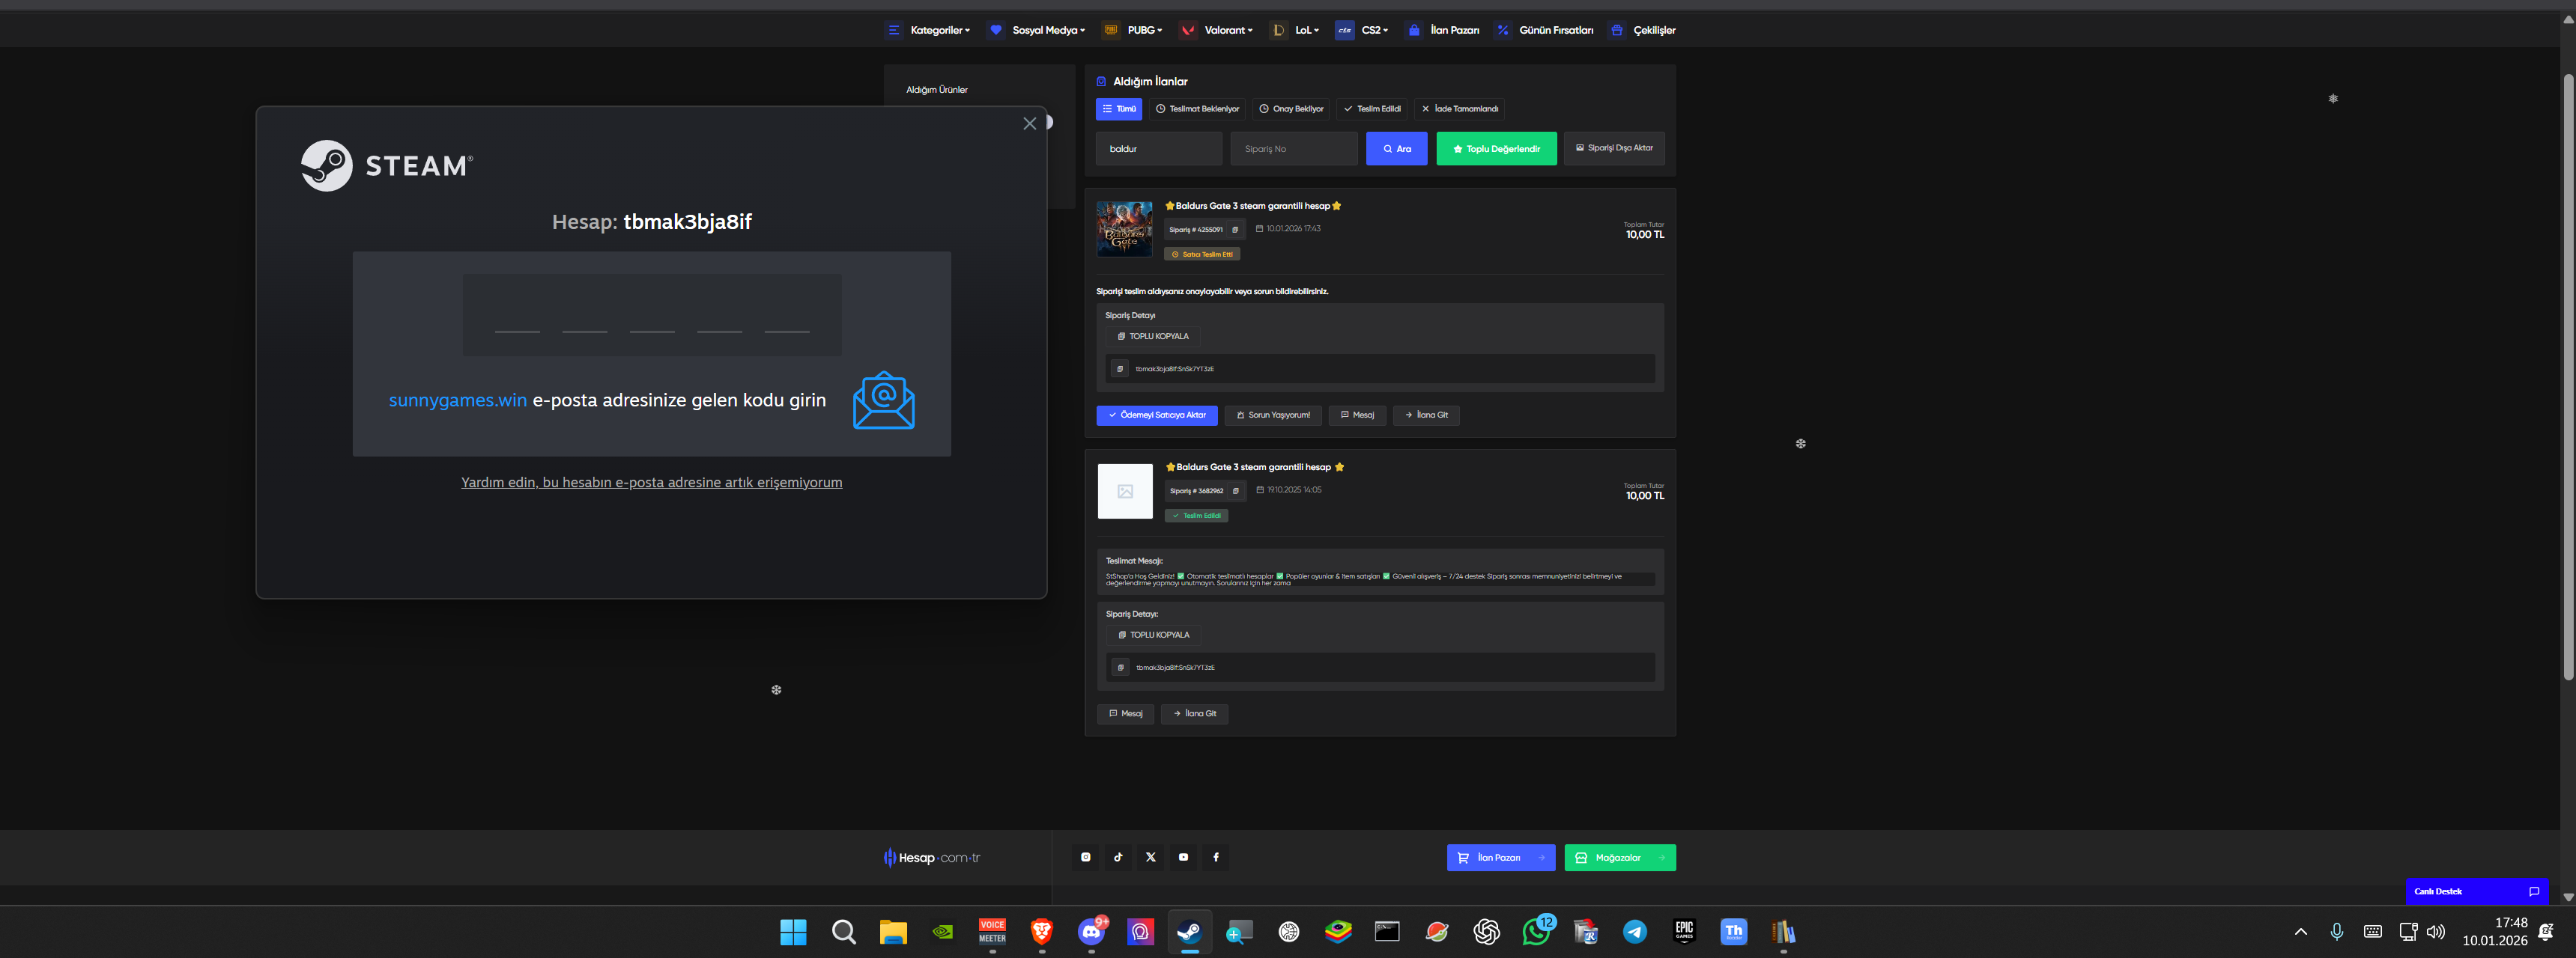Launch Epic Games from taskbar
The image size is (2576, 958).
(1684, 932)
